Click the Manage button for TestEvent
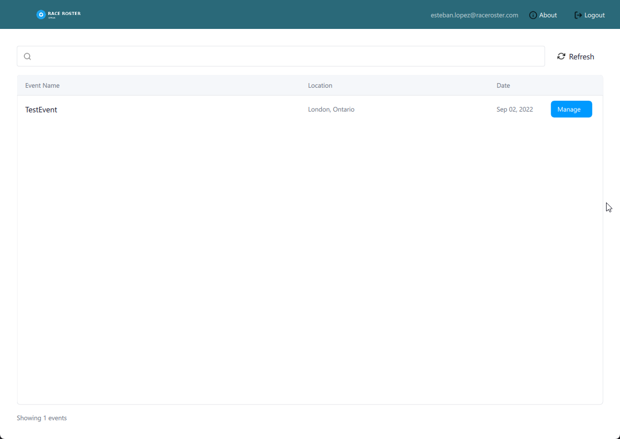620x439 pixels. pos(571,109)
